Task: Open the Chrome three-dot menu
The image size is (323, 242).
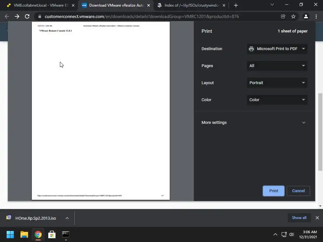Action: [x=316, y=16]
